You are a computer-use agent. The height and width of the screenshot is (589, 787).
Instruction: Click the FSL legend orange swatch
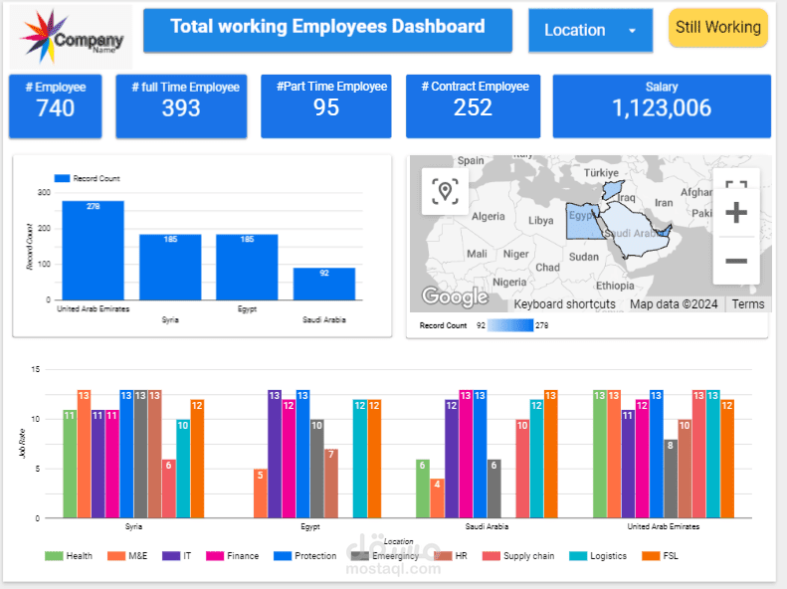click(651, 556)
